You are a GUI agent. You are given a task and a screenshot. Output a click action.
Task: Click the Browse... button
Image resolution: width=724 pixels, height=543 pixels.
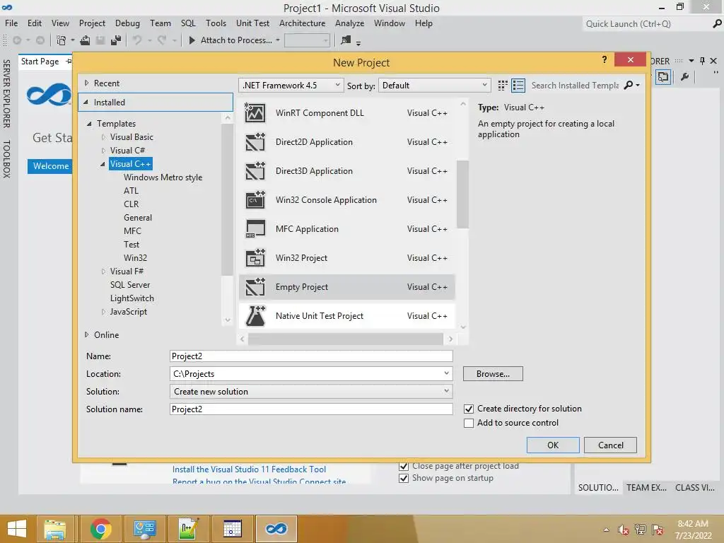(x=493, y=373)
